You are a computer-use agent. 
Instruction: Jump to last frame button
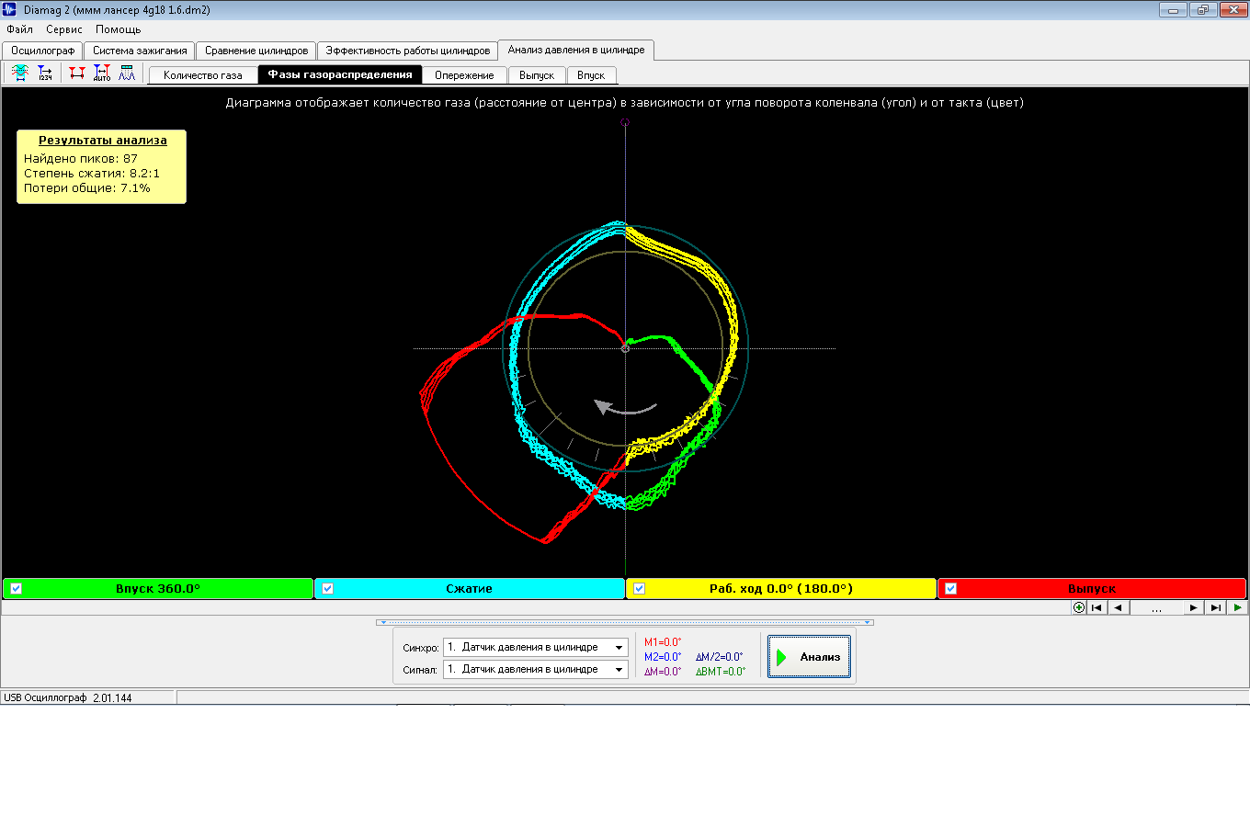tap(1215, 607)
